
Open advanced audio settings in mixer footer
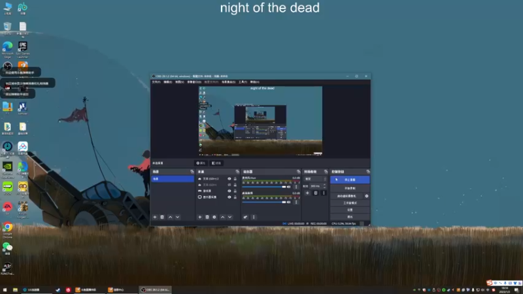(x=245, y=217)
